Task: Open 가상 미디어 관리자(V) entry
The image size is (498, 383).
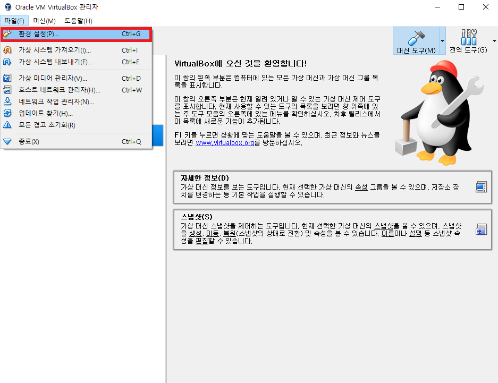Action: [76, 78]
